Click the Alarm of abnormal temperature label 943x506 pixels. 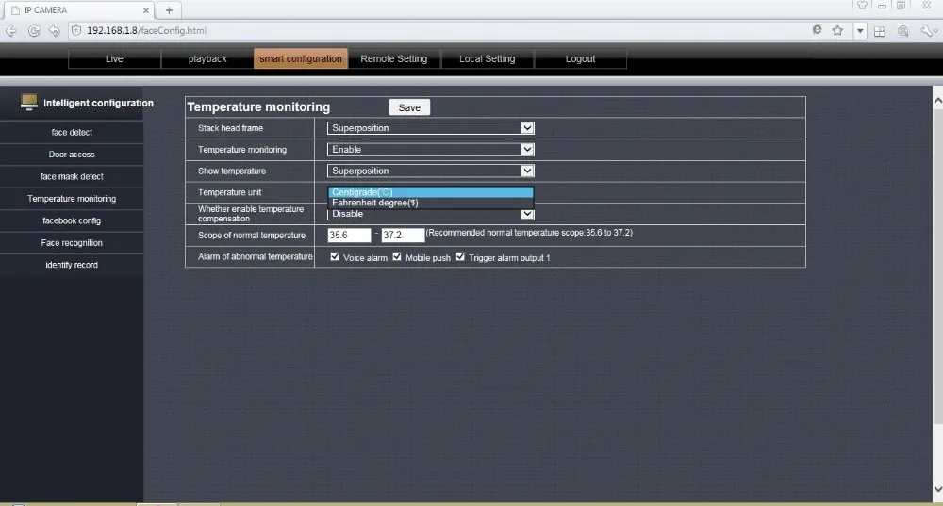[x=256, y=256]
